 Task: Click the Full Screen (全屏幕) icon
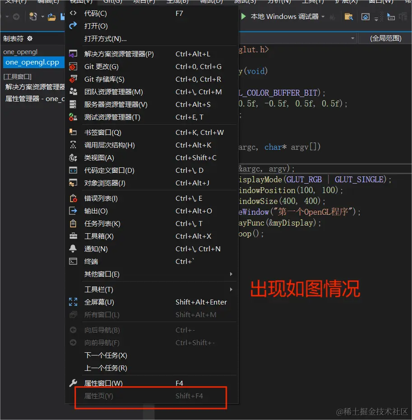point(73,302)
